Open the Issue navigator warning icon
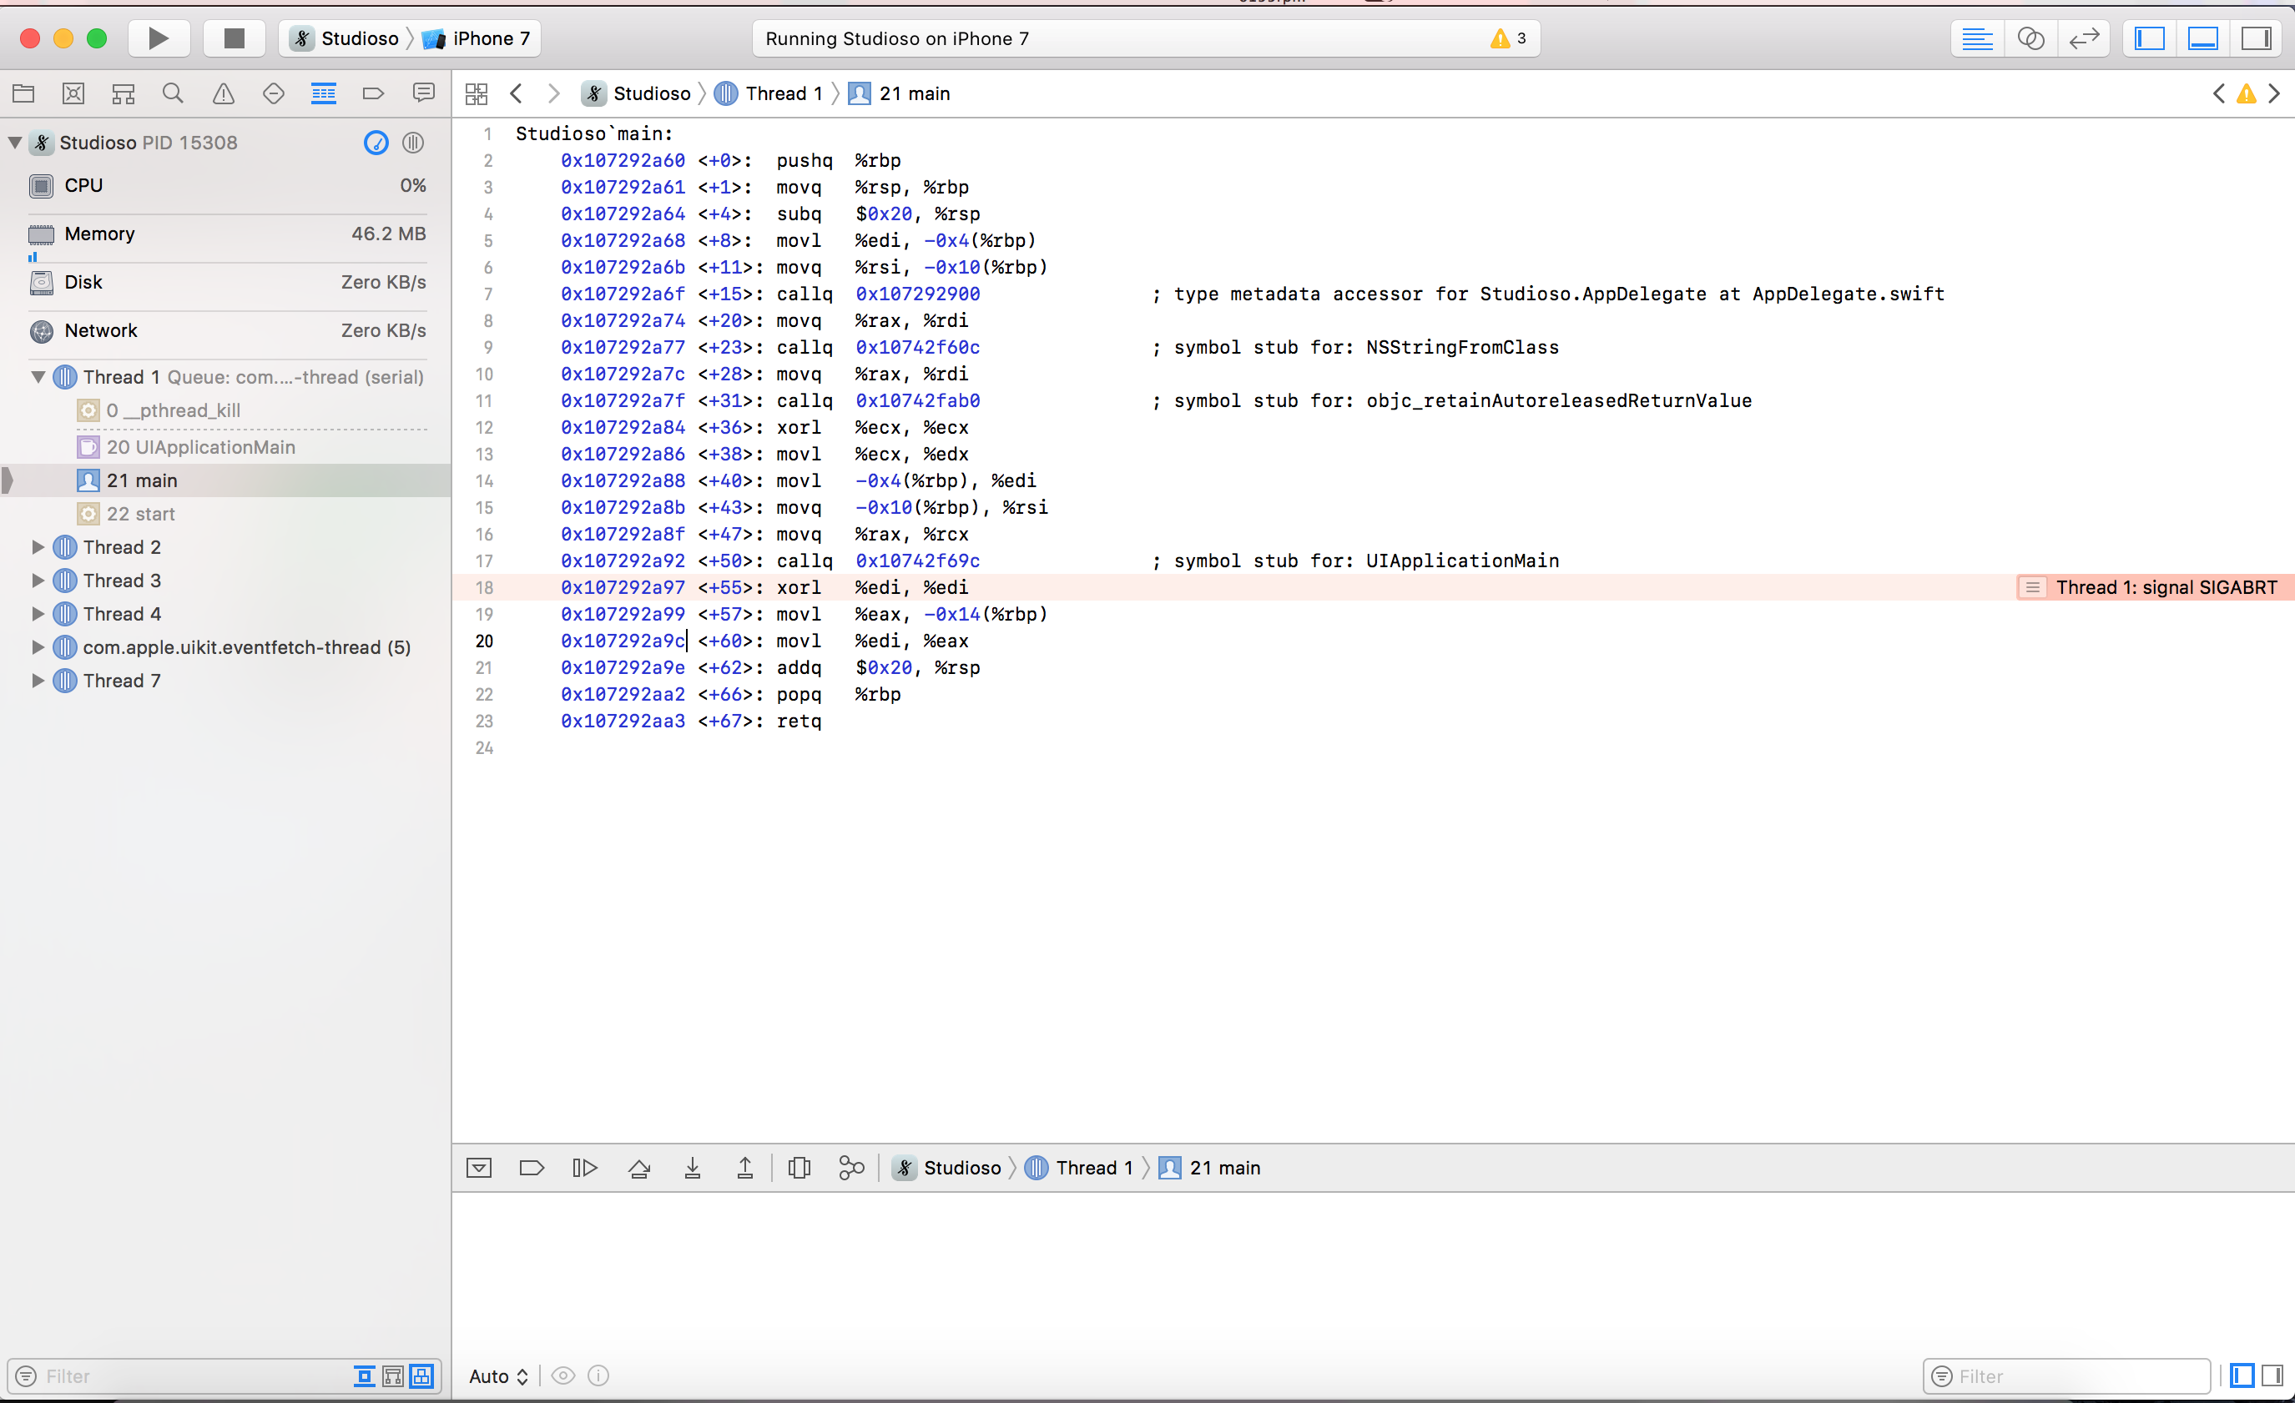The width and height of the screenshot is (2295, 1403). (x=223, y=93)
